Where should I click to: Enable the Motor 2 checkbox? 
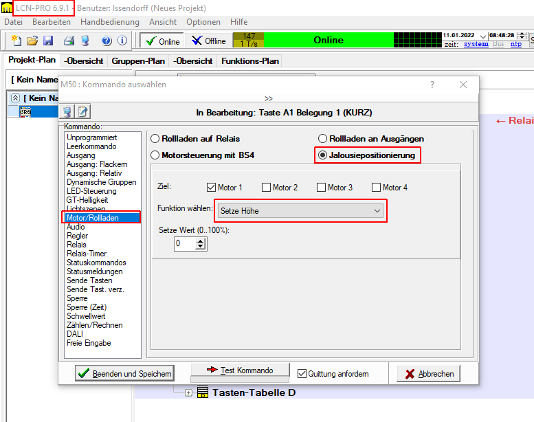267,188
